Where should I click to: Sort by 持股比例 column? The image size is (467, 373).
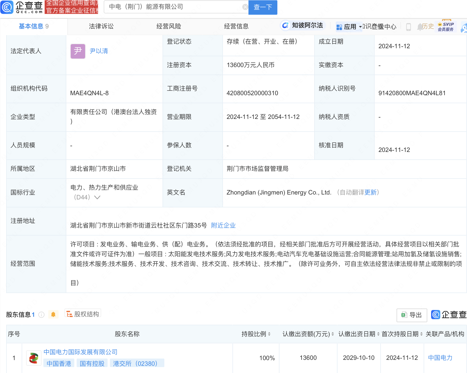pyautogui.click(x=269, y=334)
